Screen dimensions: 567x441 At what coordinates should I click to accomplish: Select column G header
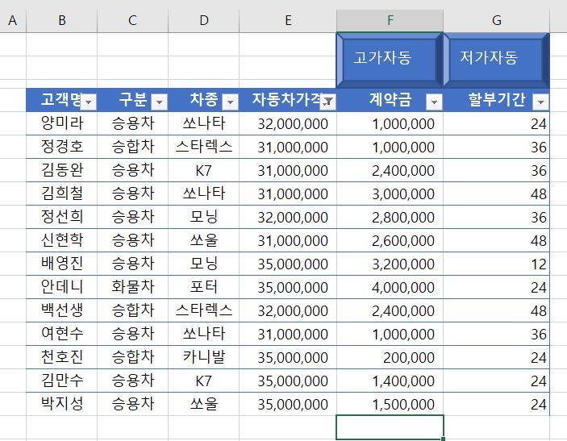click(496, 21)
